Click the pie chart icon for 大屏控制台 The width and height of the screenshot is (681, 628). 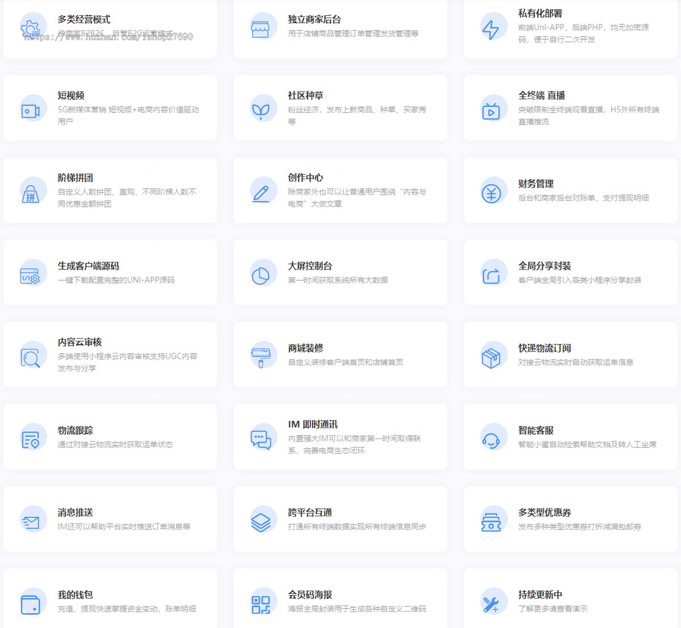(260, 275)
